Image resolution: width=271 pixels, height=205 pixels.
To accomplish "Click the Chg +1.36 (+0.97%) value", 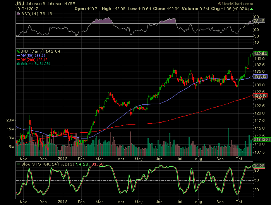I will click(230, 9).
